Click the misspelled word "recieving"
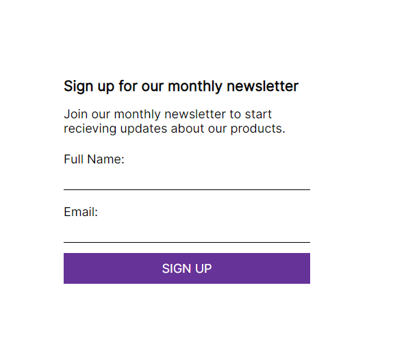Image resolution: width=393 pixels, height=346 pixels. pyautogui.click(x=90, y=129)
